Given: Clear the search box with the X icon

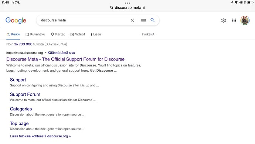Looking at the screenshot, I should [x=132, y=20].
